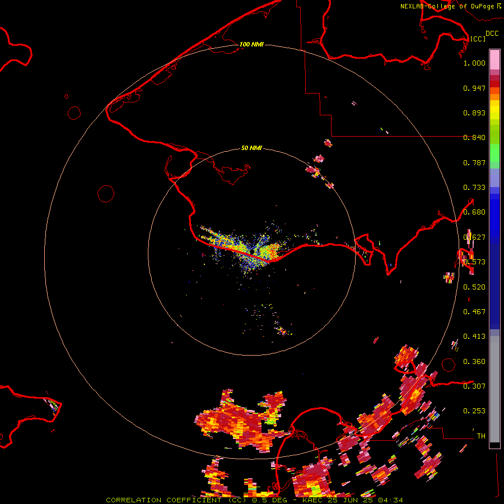Click the 0.787 color scale value
504x504 pixels.
click(474, 162)
